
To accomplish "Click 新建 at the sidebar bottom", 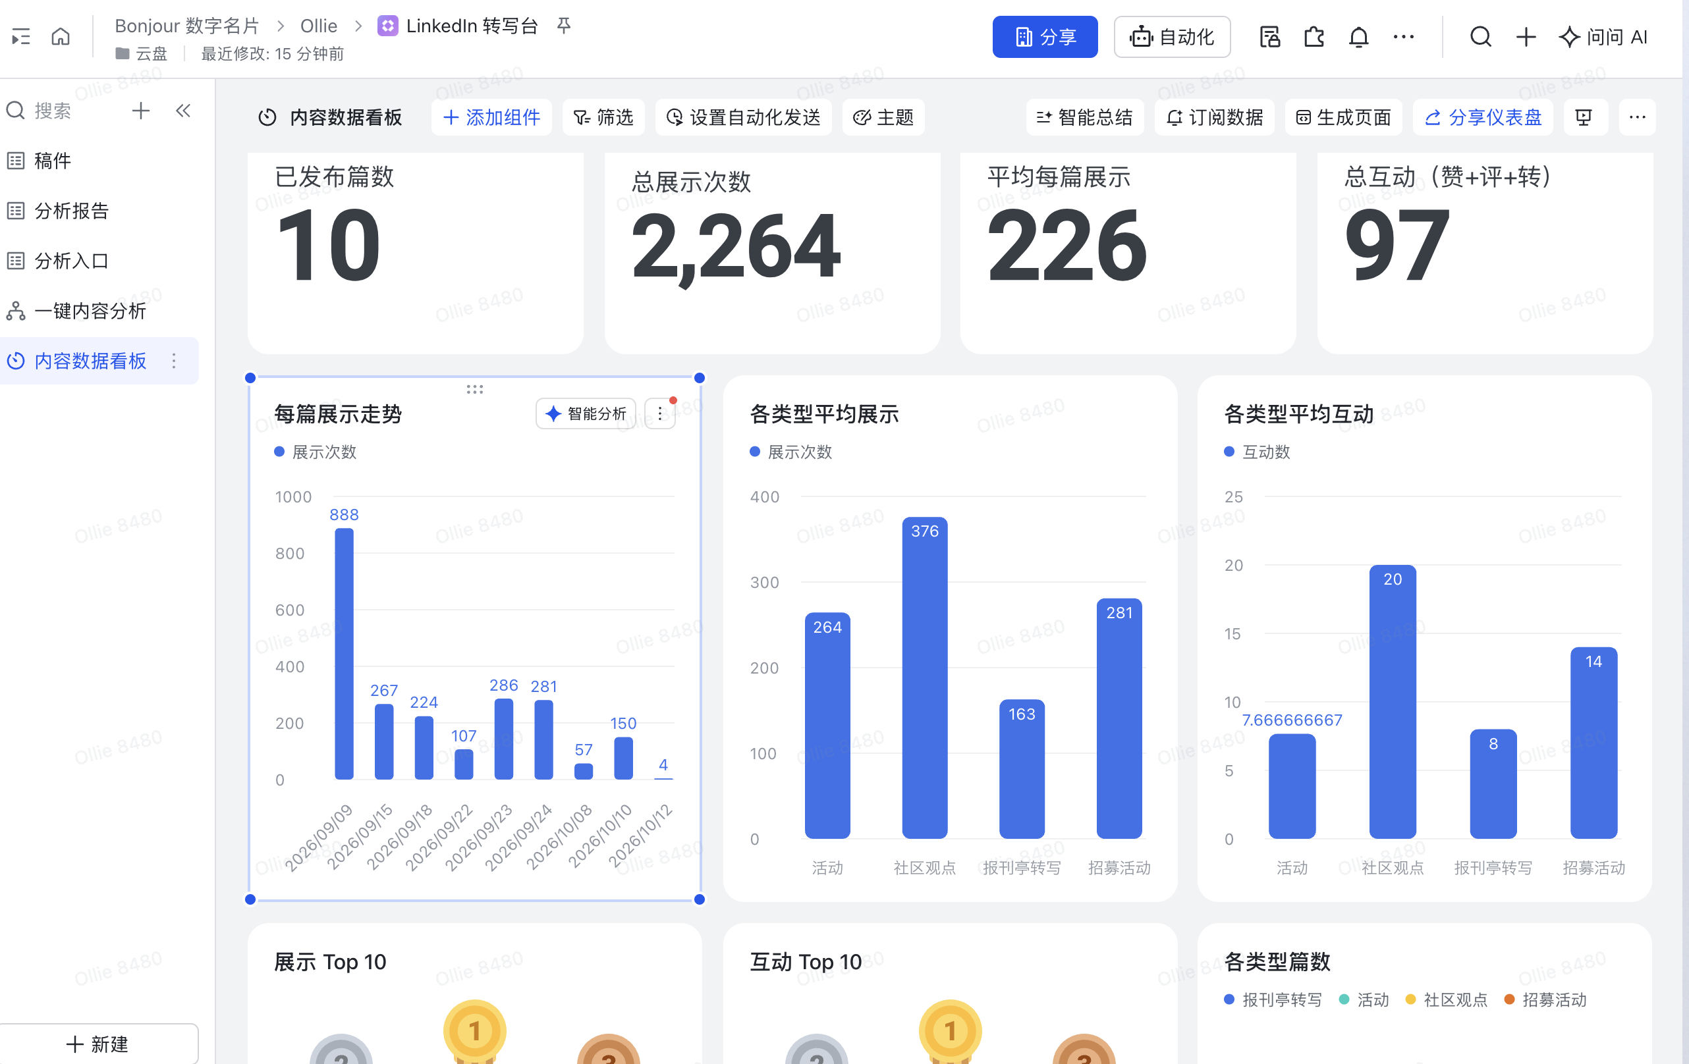I will [98, 1044].
